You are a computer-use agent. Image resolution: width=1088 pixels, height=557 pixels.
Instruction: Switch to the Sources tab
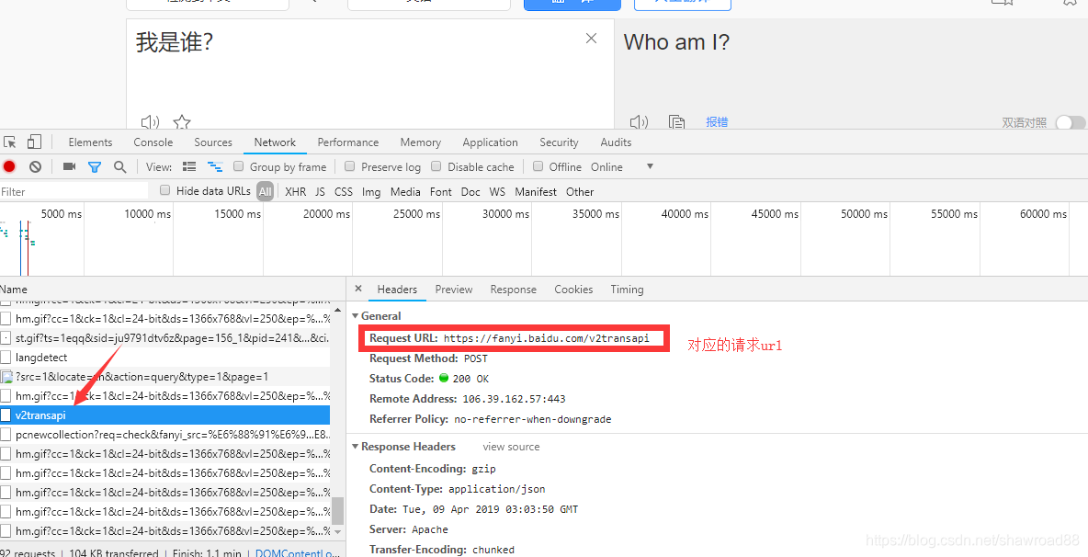213,142
